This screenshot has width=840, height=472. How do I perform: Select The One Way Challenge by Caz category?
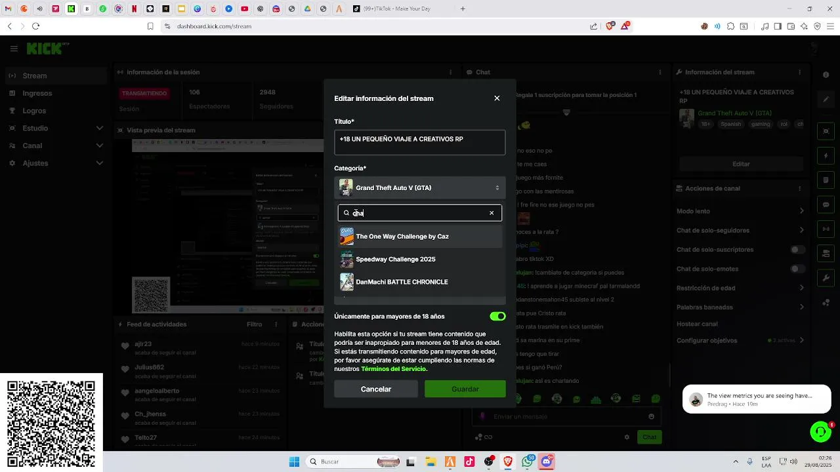420,236
